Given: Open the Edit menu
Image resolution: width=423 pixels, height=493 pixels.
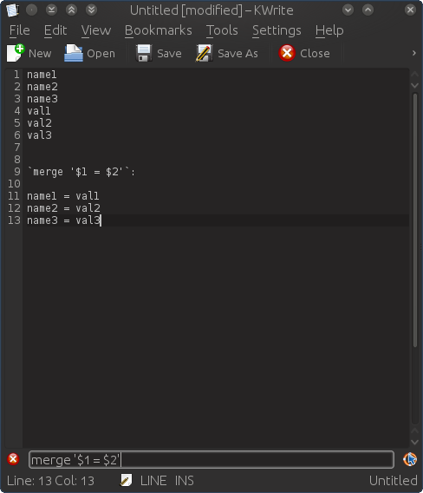Looking at the screenshot, I should tap(55, 30).
